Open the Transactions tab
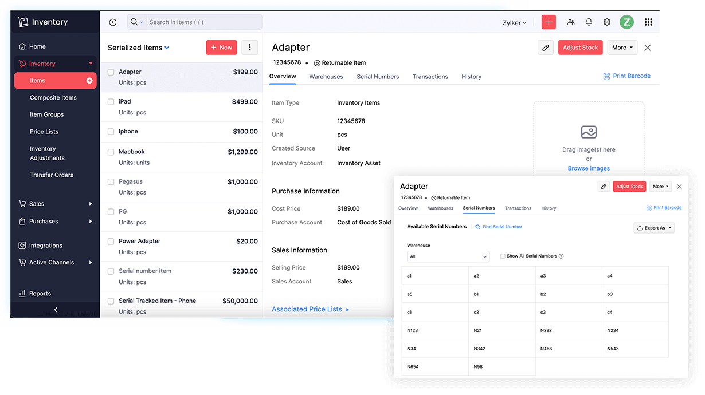Image resolution: width=705 pixels, height=395 pixels. [430, 76]
